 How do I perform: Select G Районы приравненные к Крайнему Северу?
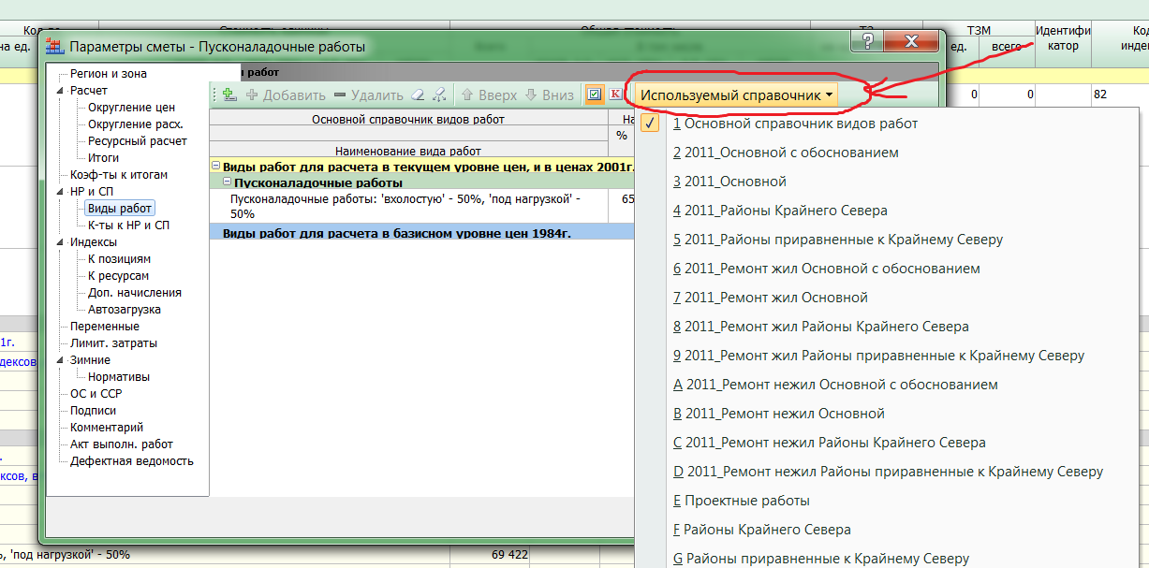[x=820, y=559]
